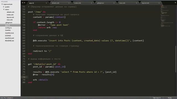The height and width of the screenshot is (99, 177).
Task: Open README.md in the sidebar
Action: (x=9, y=41)
